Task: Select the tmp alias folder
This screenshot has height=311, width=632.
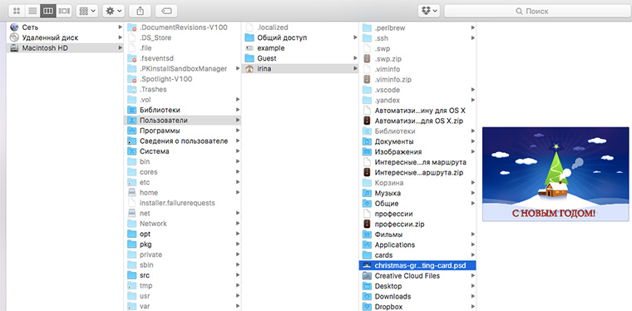Action: [183, 285]
